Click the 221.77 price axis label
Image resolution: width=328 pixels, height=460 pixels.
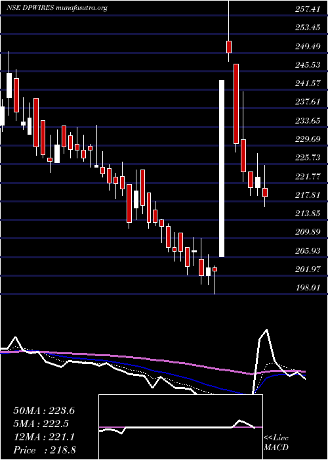click(x=308, y=176)
